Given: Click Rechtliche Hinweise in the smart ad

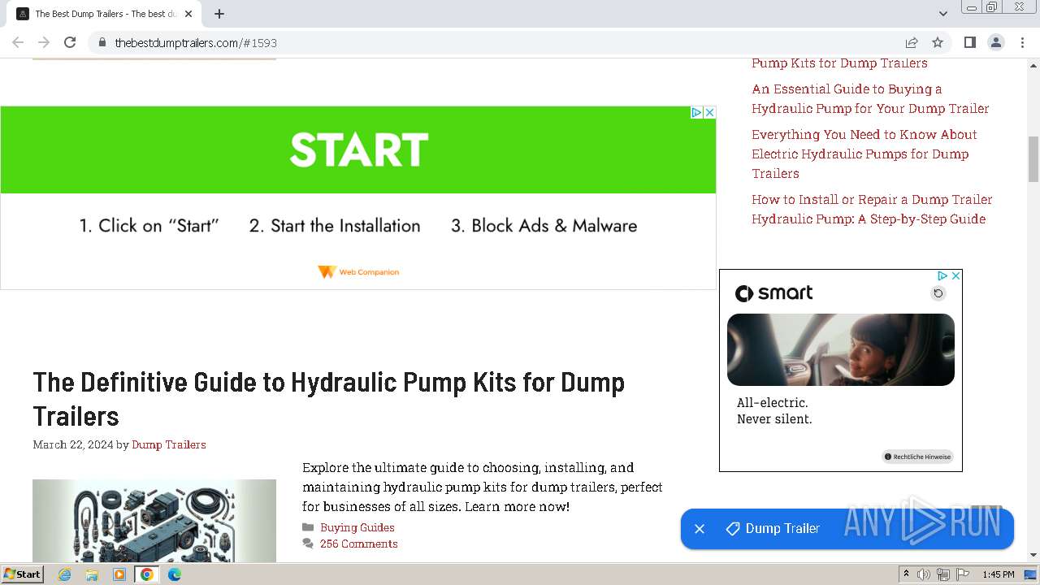Looking at the screenshot, I should pyautogui.click(x=917, y=457).
